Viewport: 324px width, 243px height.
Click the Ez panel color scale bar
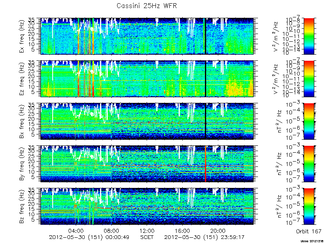coord(309,79)
